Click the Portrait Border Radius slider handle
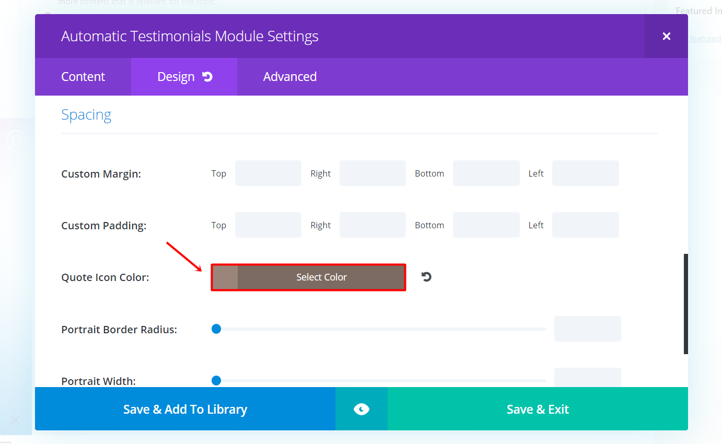Image resolution: width=722 pixels, height=444 pixels. point(216,329)
